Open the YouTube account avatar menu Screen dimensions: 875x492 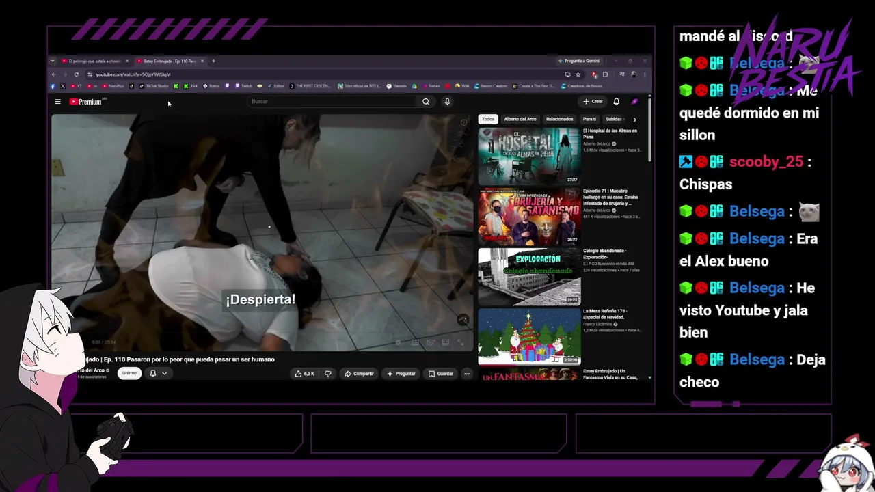pos(634,102)
